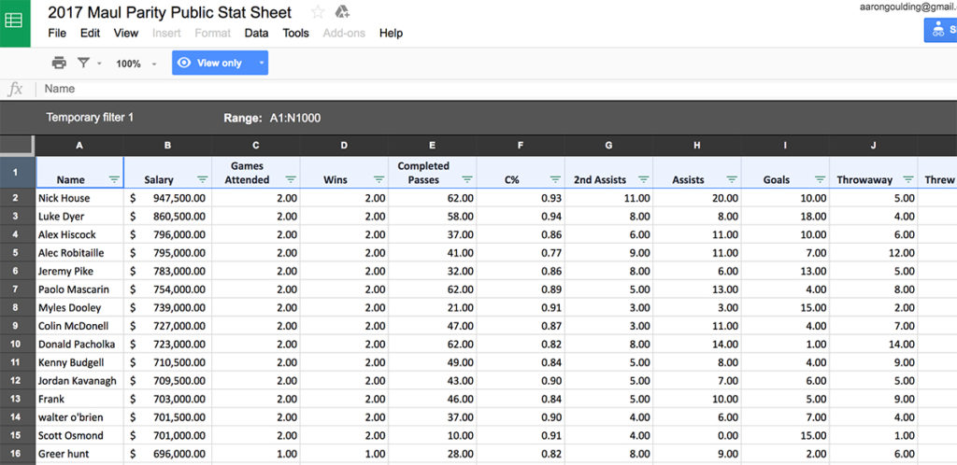Open the 100% zoom dropdown
The height and width of the screenshot is (465, 957).
136,63
